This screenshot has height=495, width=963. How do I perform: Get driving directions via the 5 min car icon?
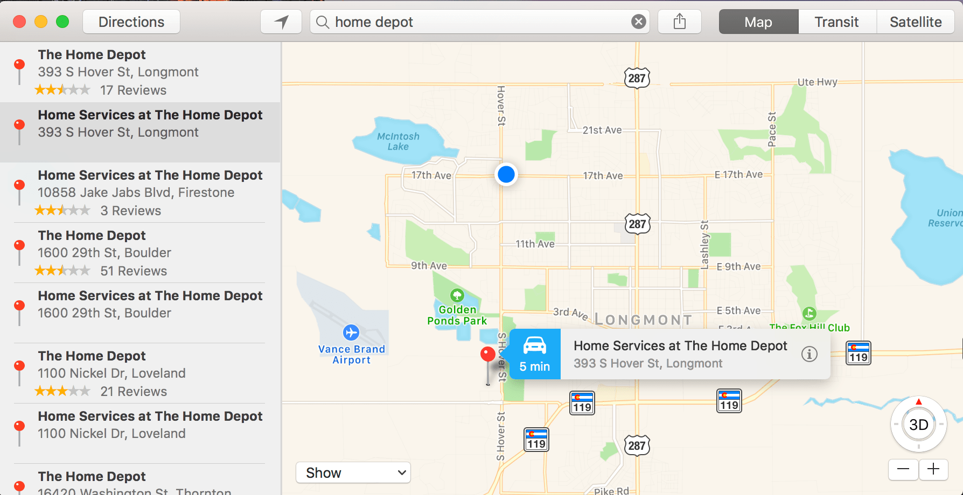click(x=535, y=354)
